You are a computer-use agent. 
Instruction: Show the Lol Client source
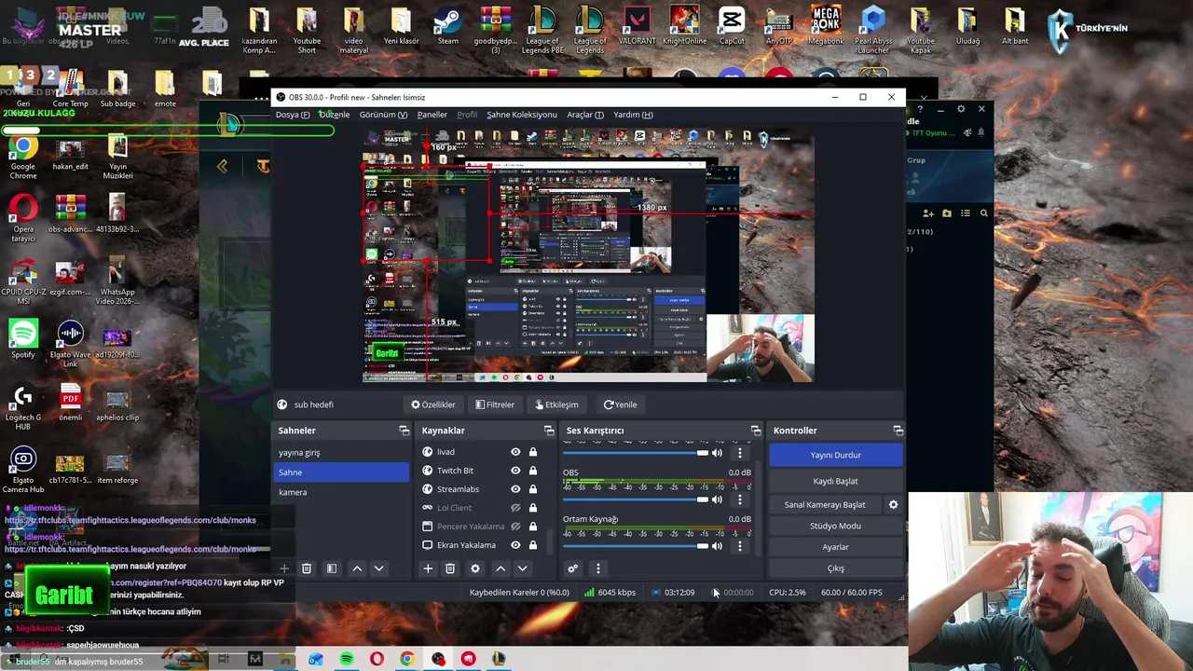point(515,508)
